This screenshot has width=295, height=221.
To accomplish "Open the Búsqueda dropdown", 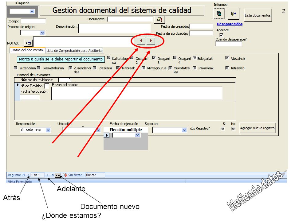I will click(32, 11).
